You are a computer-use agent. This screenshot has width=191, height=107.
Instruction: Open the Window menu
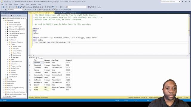[x=33, y=4]
